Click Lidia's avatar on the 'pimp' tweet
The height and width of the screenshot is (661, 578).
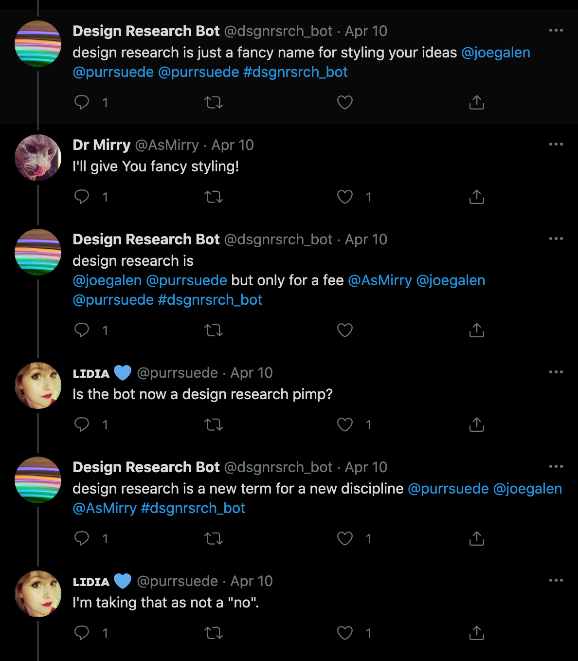pos(38,386)
